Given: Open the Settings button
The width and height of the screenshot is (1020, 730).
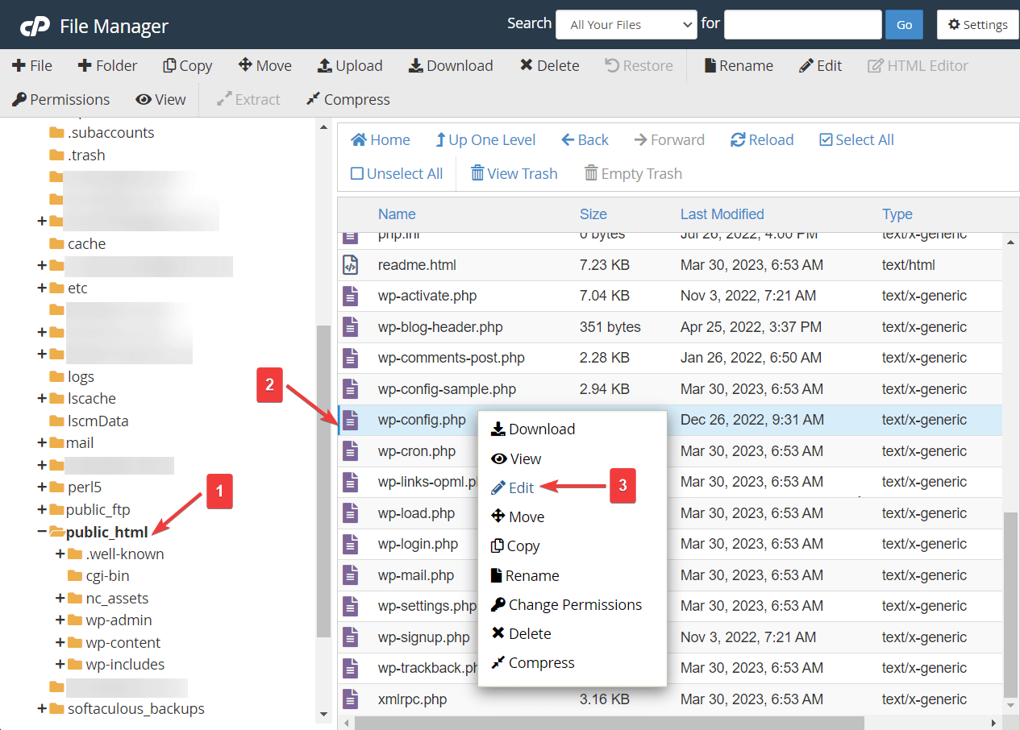Looking at the screenshot, I should click(977, 25).
